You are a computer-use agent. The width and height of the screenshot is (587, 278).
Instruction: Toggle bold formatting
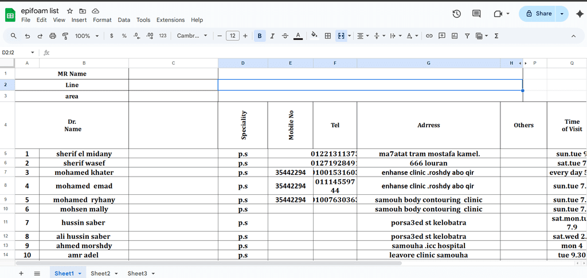[x=260, y=36]
